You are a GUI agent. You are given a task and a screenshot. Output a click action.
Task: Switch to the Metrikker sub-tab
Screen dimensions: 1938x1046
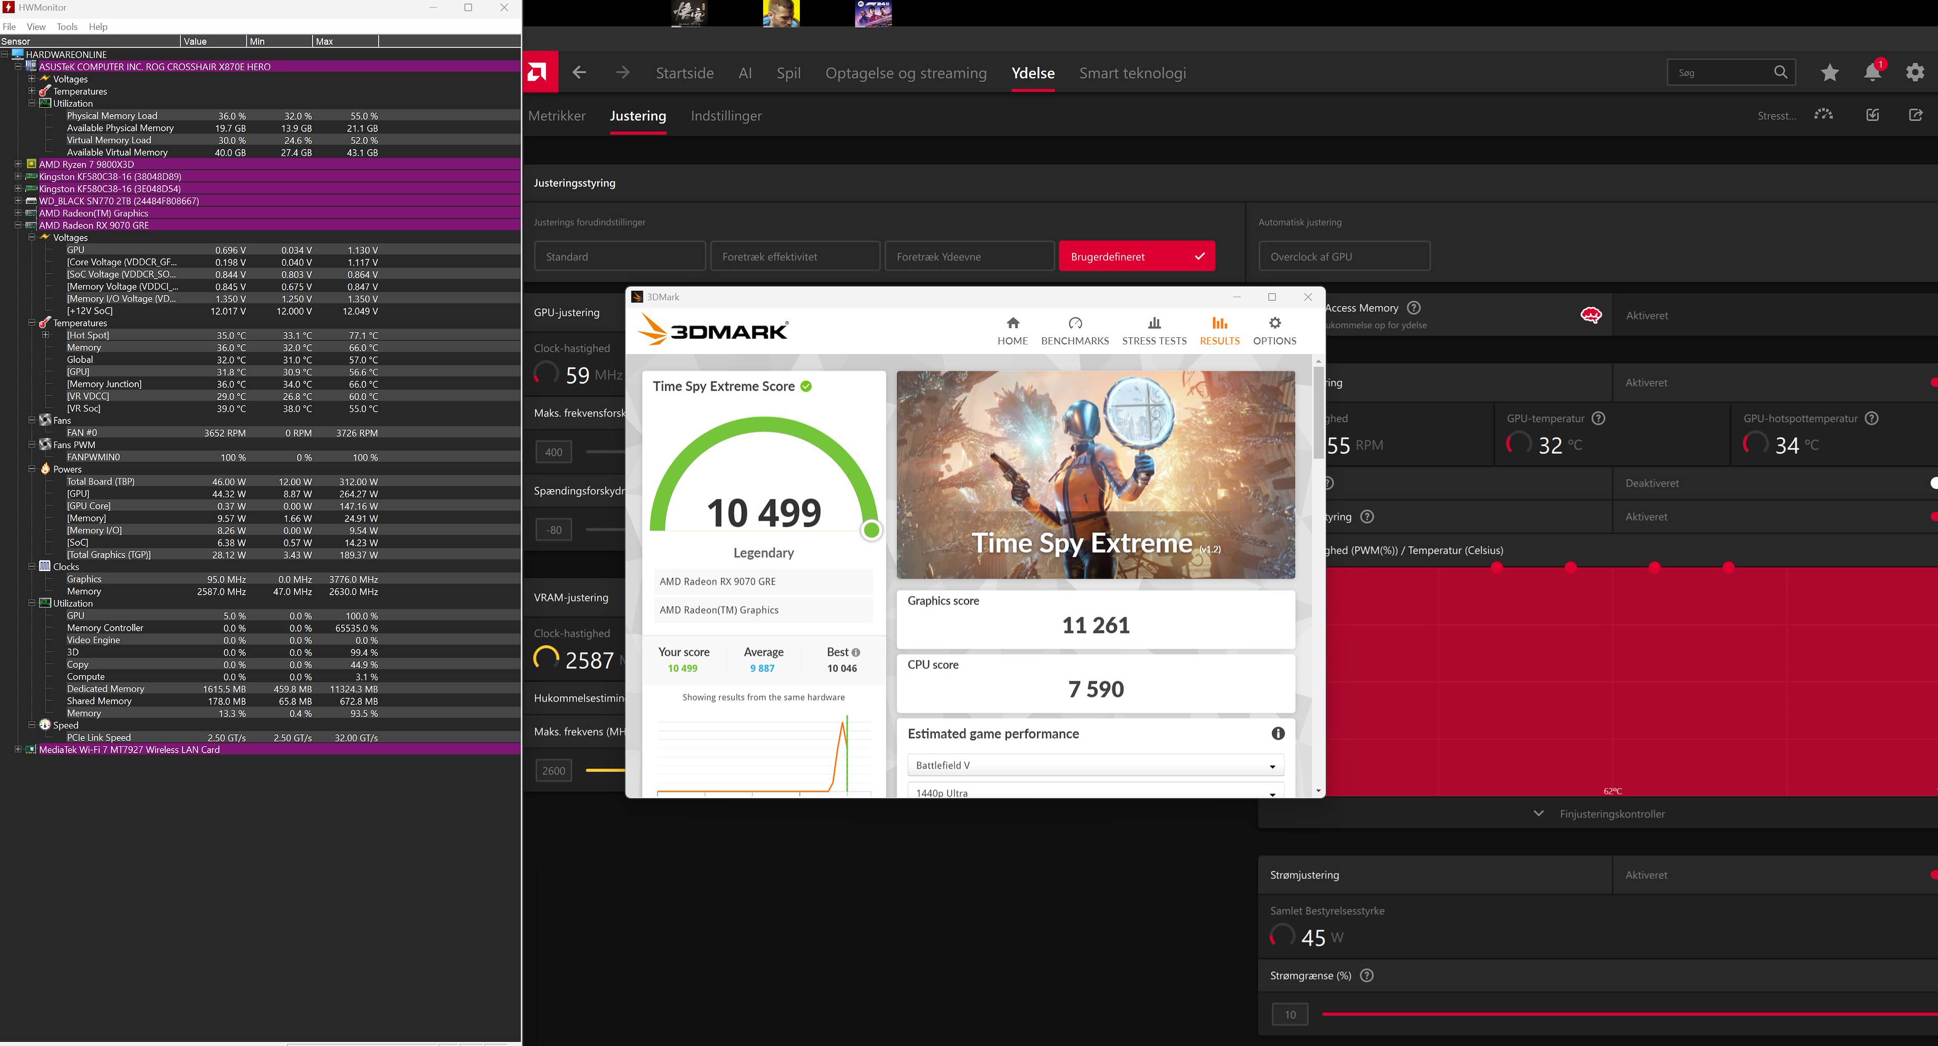click(x=557, y=116)
